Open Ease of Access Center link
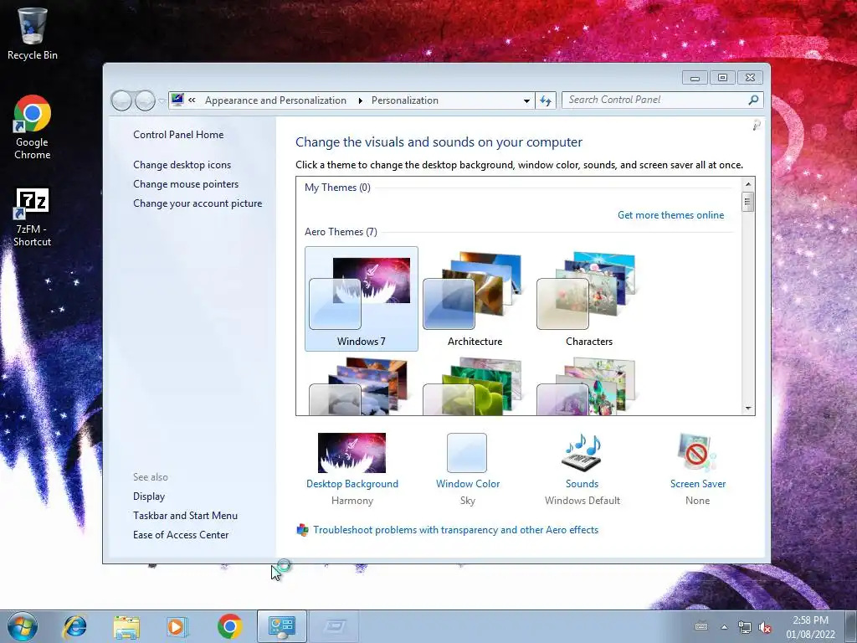The image size is (857, 643). click(x=181, y=535)
